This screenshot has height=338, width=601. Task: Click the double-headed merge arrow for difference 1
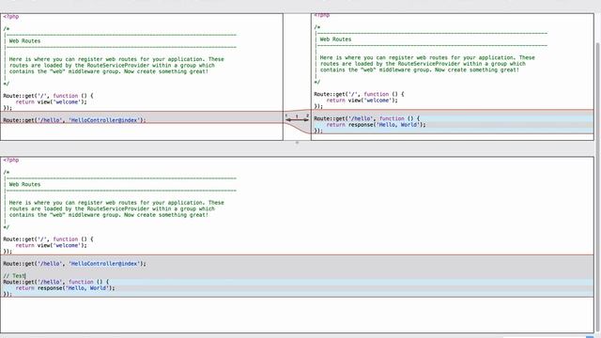tap(297, 120)
